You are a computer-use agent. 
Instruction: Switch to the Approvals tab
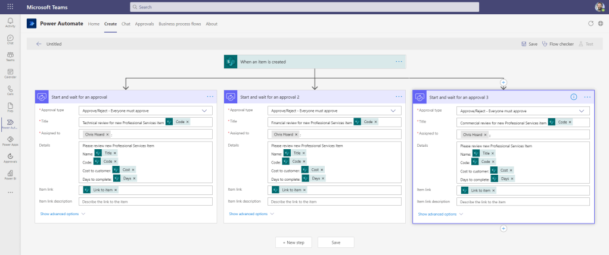[144, 24]
